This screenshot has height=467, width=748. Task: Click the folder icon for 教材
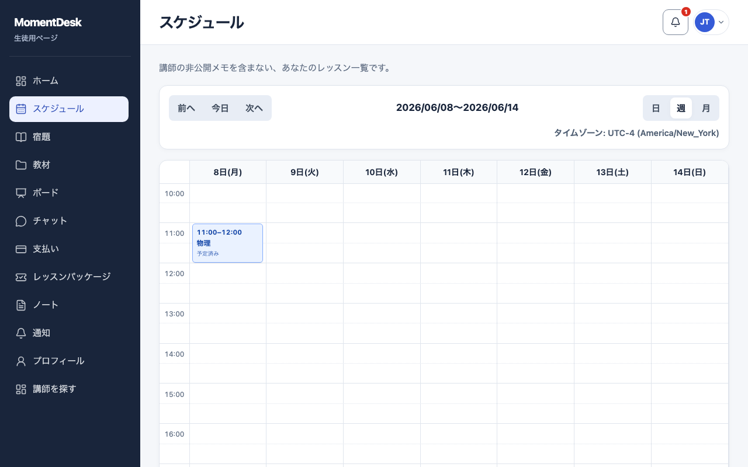coord(21,165)
